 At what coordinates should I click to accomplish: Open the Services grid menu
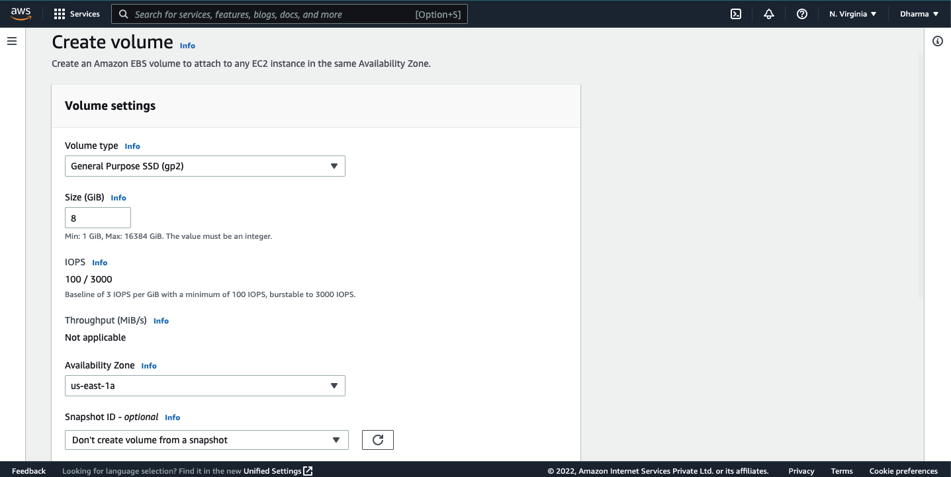tap(60, 14)
